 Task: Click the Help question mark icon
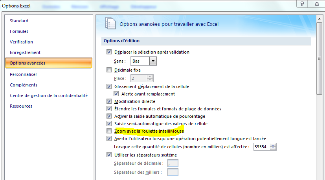pyautogui.click(x=302, y=4)
